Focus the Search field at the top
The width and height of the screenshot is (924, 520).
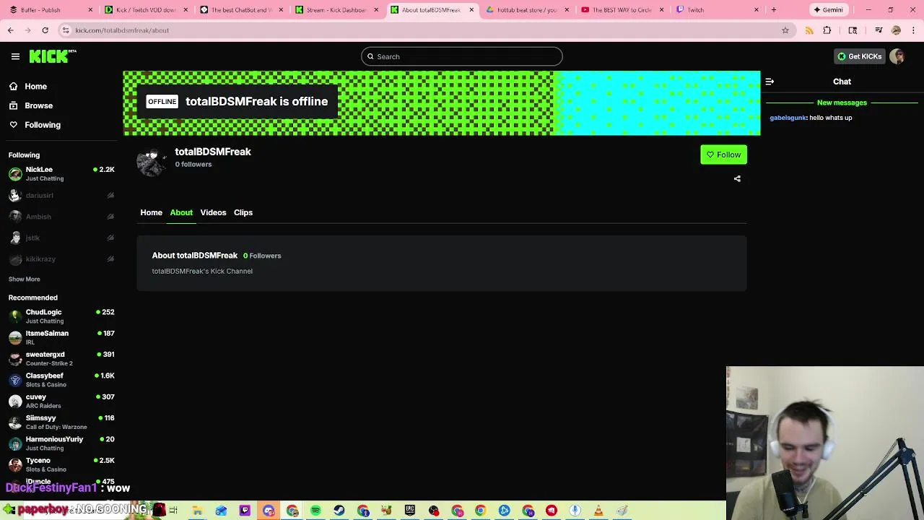(461, 56)
